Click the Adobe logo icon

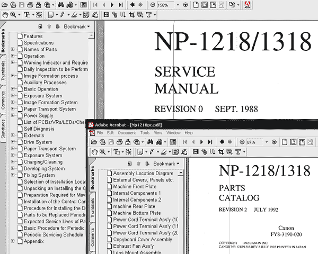click(x=248, y=5)
